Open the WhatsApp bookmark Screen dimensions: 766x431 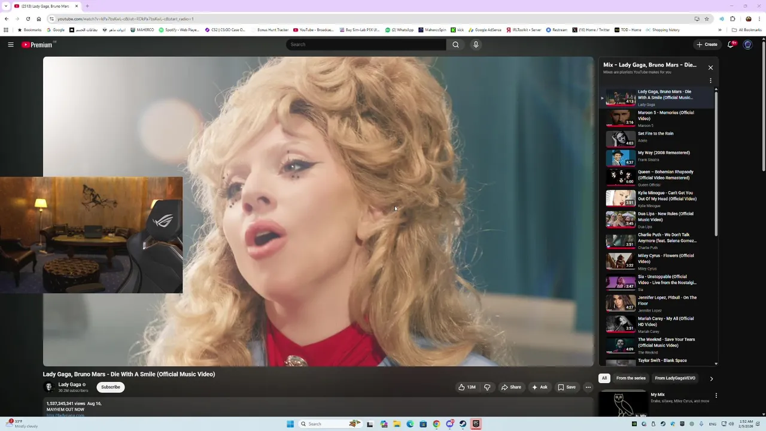pyautogui.click(x=399, y=30)
